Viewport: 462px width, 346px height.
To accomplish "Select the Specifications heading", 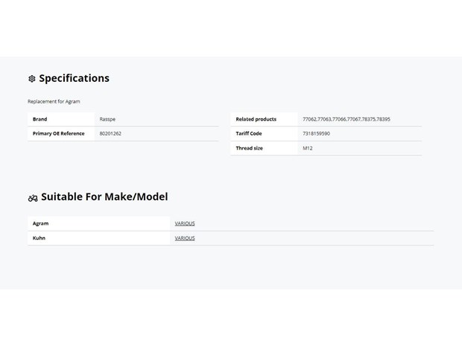I will [75, 78].
